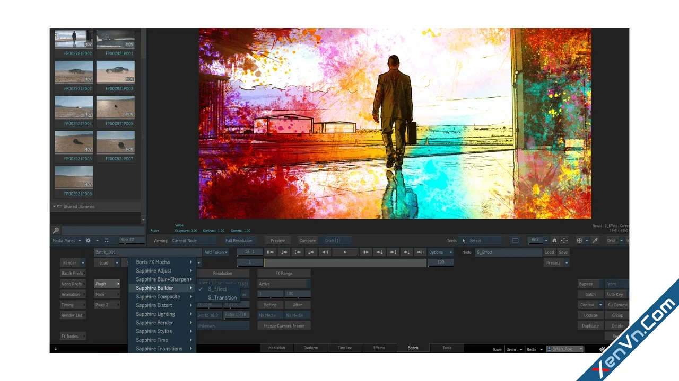The height and width of the screenshot is (381, 679).
Task: Click the viewport layout rectangle icon
Action: tap(515, 240)
